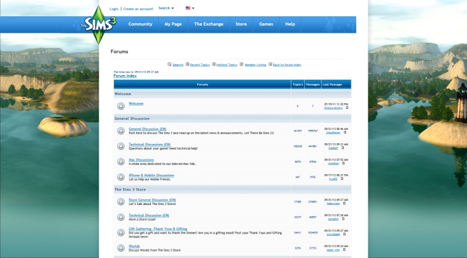Click folder icon next to Mac Discussions

pos(121,162)
